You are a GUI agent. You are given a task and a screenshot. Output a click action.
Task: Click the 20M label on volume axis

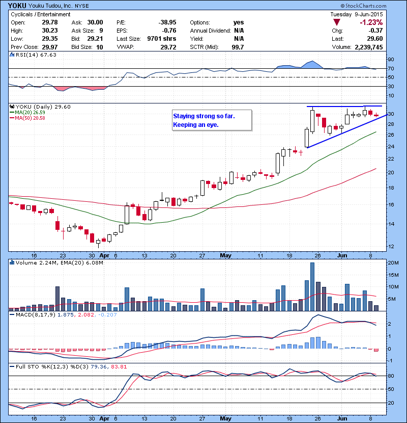(393, 263)
